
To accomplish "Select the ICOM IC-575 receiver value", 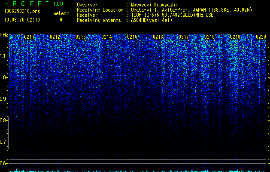I will (172, 15).
